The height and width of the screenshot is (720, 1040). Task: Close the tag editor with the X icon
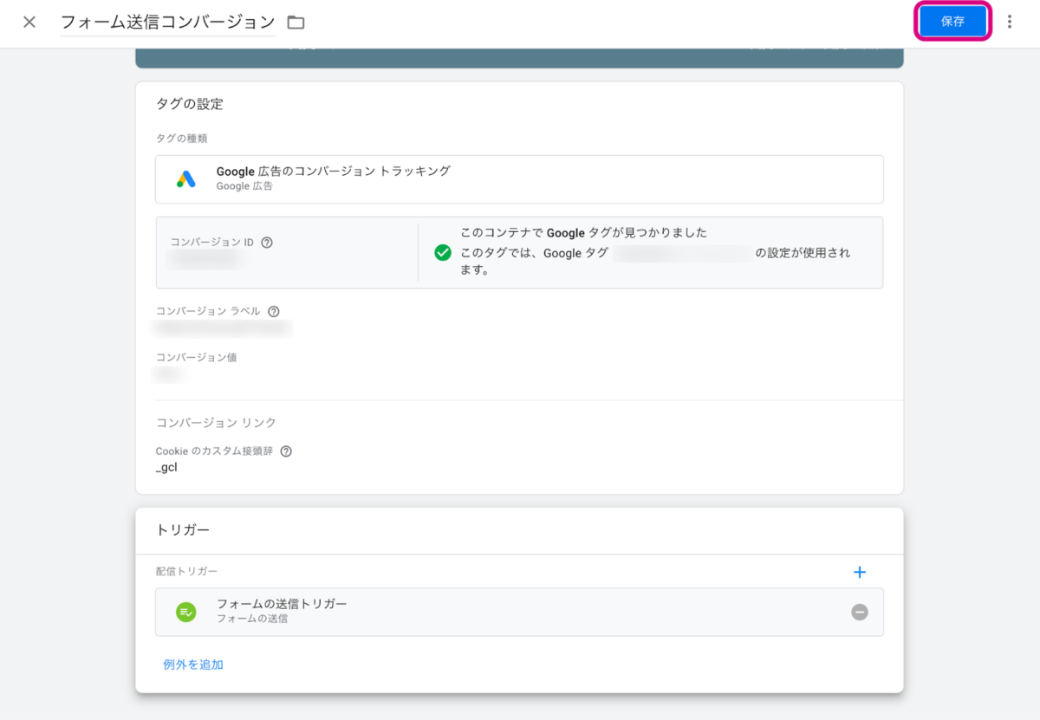pyautogui.click(x=29, y=22)
